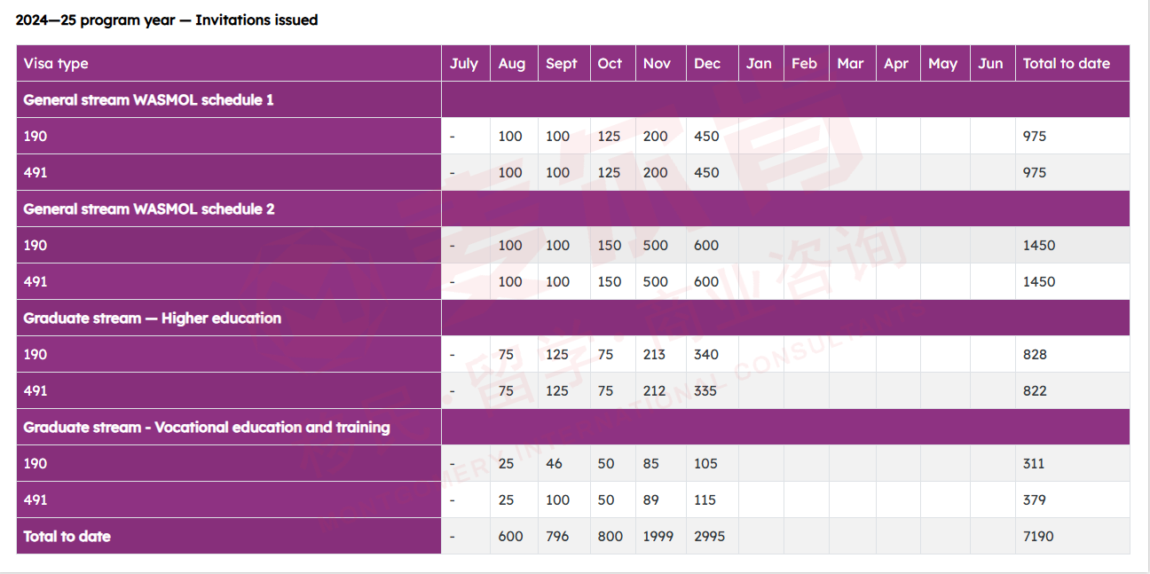Select 'General stream WASMOL schedule 1' section heading
Viewport: 1150px width, 574px height.
click(149, 100)
